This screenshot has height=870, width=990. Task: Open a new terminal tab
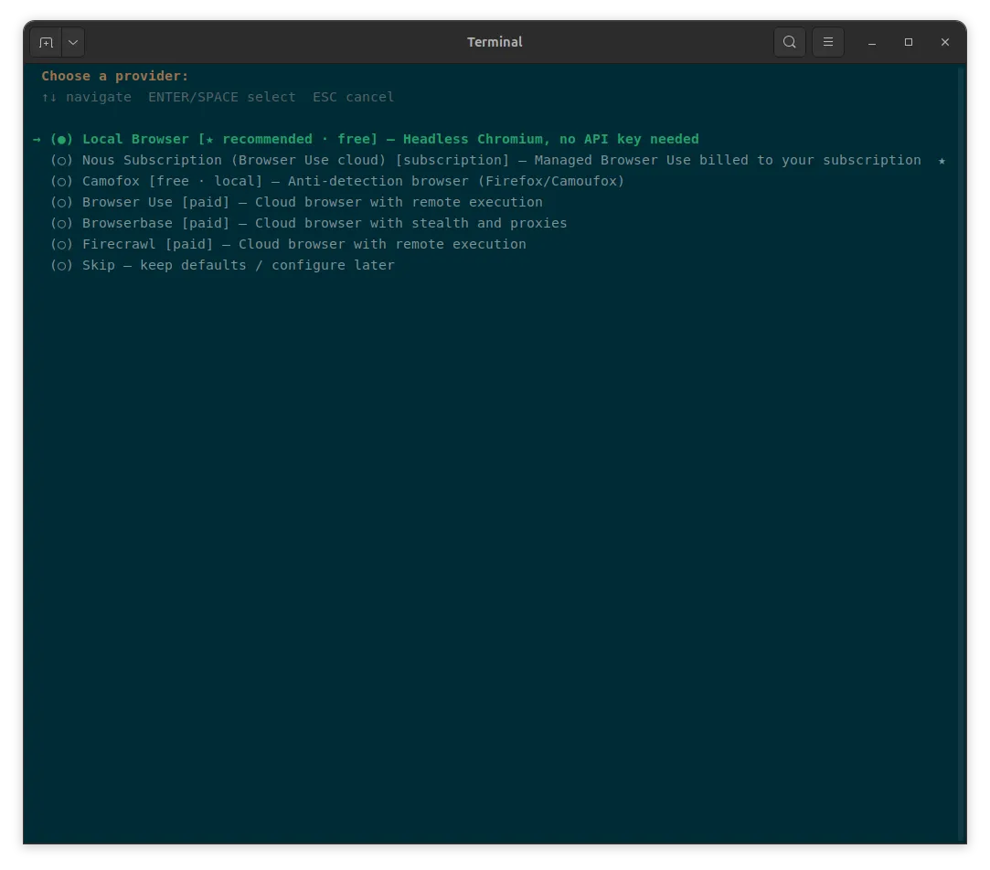[46, 42]
